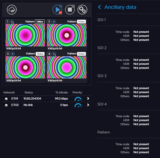Open the settings gears icon

(82, 10)
